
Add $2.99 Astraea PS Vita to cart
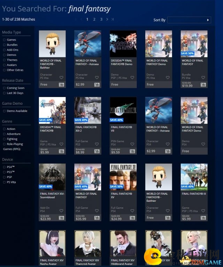click(x=97, y=84)
